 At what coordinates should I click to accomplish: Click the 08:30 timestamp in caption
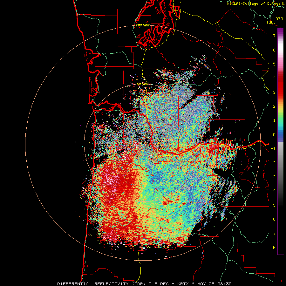(x=225, y=284)
